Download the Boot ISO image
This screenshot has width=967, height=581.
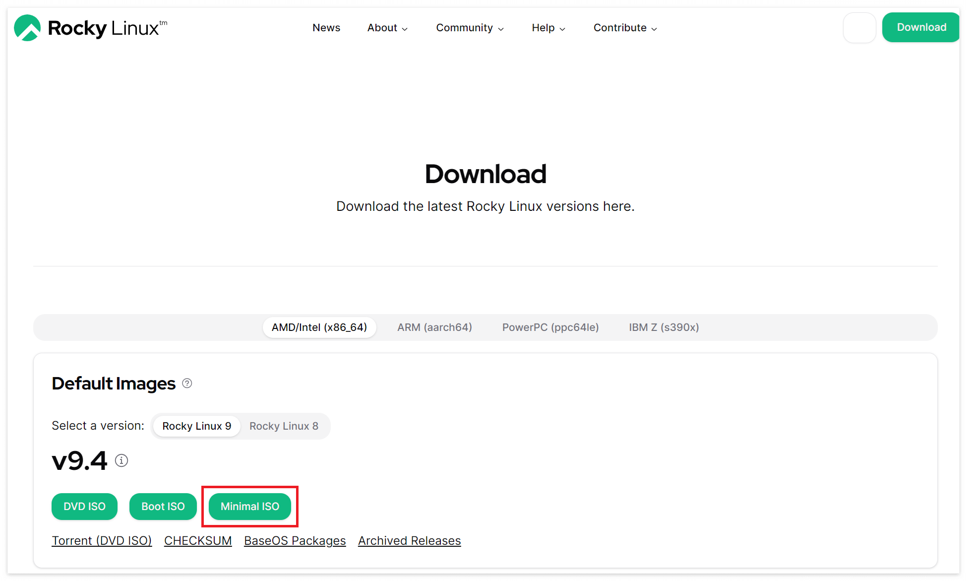(163, 507)
